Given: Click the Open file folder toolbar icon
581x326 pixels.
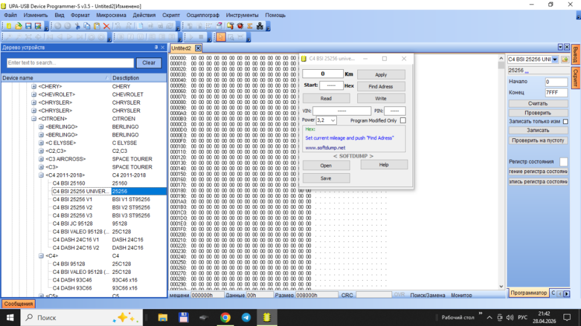Looking at the screenshot, I should (19, 26).
